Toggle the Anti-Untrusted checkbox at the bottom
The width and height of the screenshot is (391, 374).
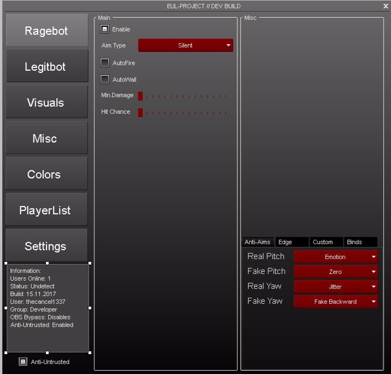click(23, 361)
